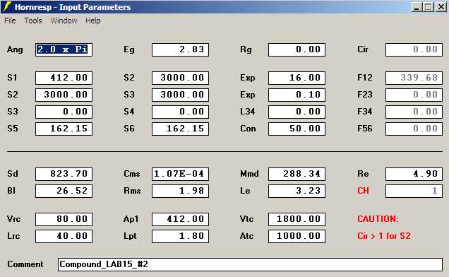Click the Re field showing 4.90
This screenshot has height=277, width=449.
[414, 174]
